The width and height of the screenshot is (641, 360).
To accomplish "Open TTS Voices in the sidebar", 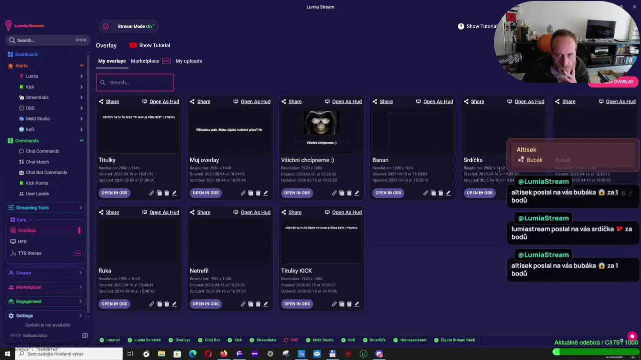I will click(x=30, y=253).
